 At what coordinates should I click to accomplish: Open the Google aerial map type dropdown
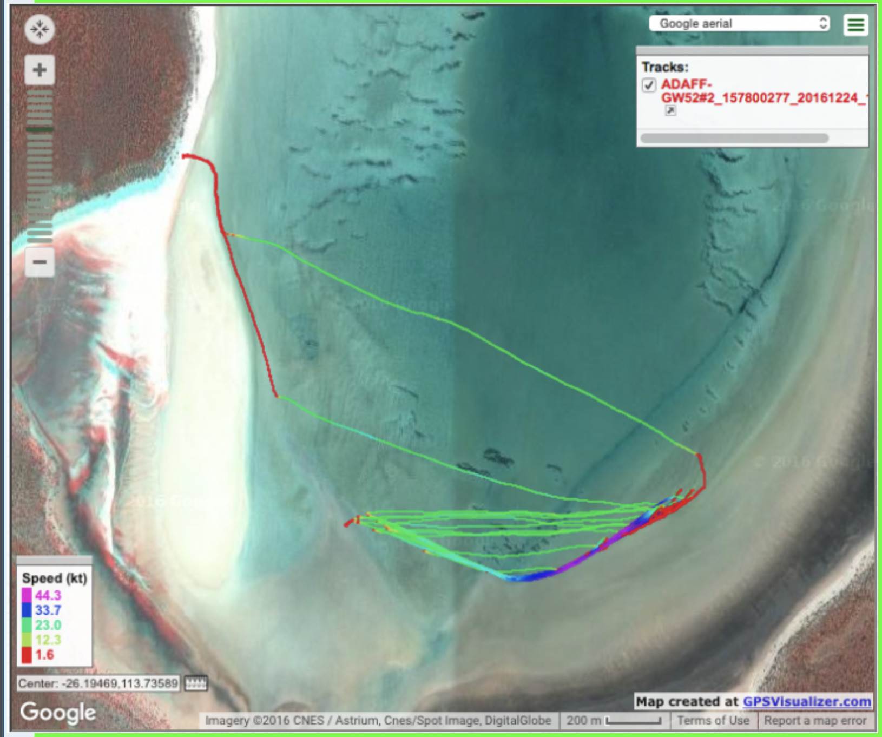[739, 23]
